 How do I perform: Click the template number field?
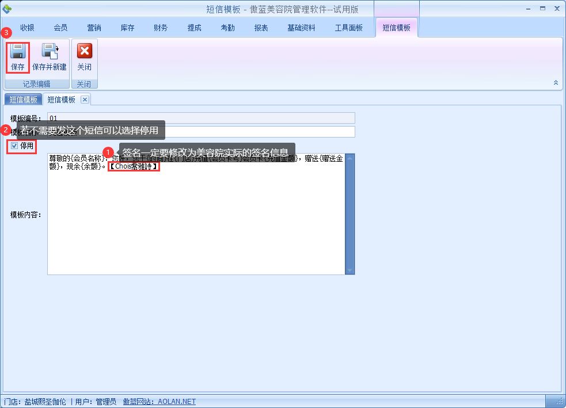pyautogui.click(x=202, y=118)
